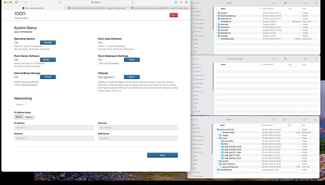
Task: Open action menu in InternalStorage window
Action: coord(306,59)
